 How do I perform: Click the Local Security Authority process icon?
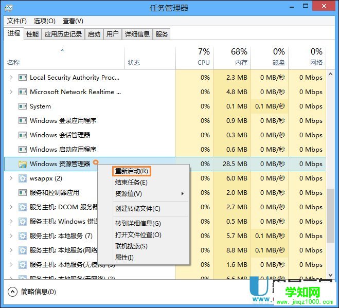[x=23, y=77]
